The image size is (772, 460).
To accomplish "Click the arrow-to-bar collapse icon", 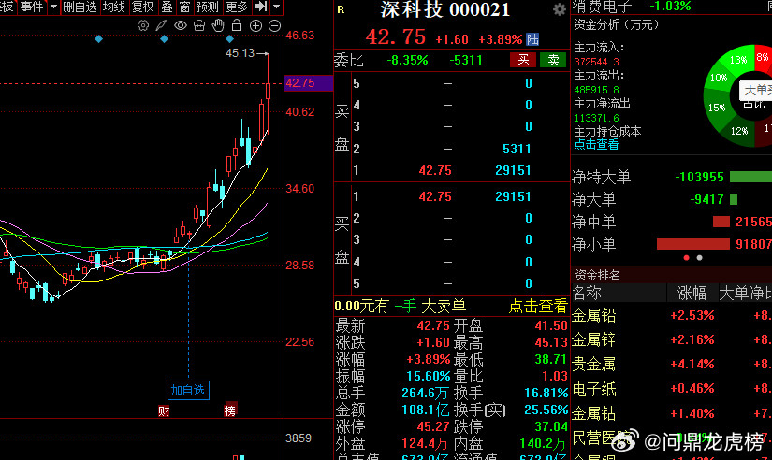I will tap(261, 7).
